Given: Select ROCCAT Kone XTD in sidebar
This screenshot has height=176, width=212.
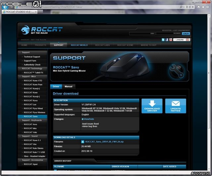Looking at the screenshot, I should [33, 81].
